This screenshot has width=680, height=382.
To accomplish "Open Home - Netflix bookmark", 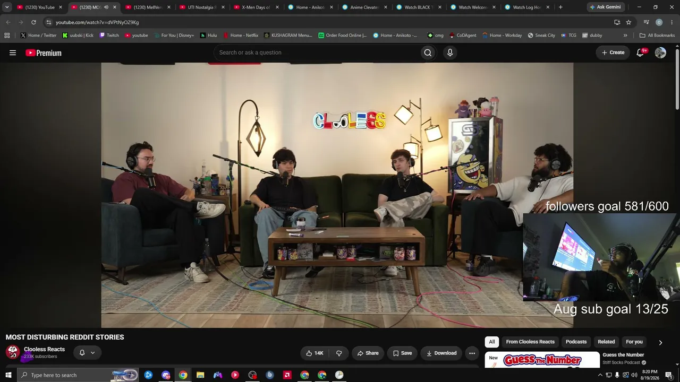I will (241, 36).
